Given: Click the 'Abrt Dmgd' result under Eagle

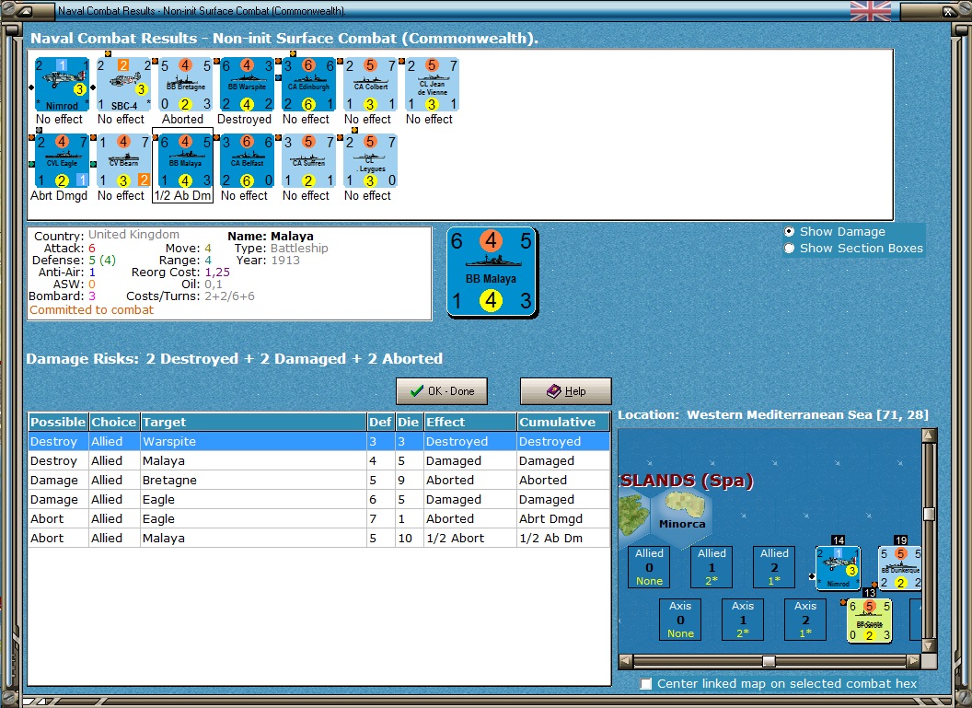Looking at the screenshot, I should pyautogui.click(x=59, y=195).
